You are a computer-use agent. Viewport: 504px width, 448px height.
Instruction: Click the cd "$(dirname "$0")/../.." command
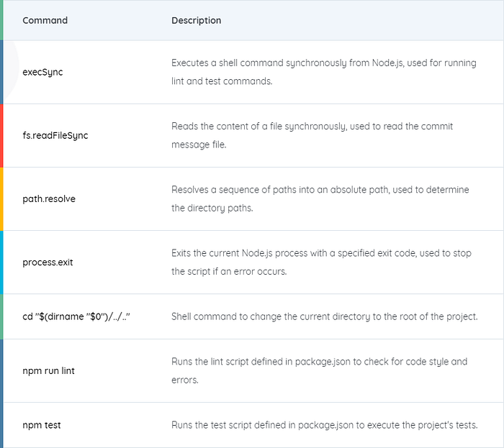pos(76,316)
